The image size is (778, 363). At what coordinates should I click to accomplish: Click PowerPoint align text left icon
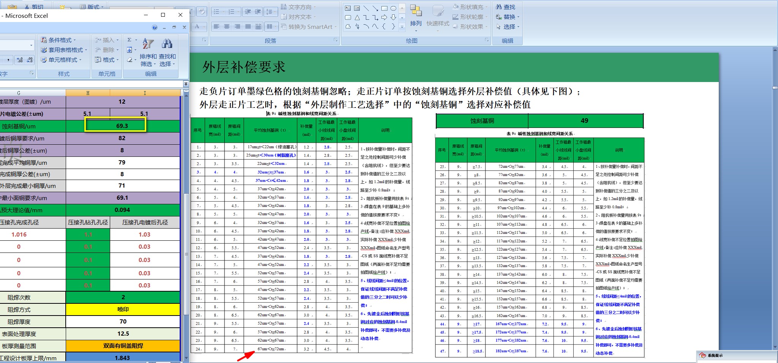(x=217, y=27)
